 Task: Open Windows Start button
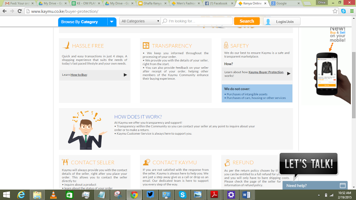7,195
